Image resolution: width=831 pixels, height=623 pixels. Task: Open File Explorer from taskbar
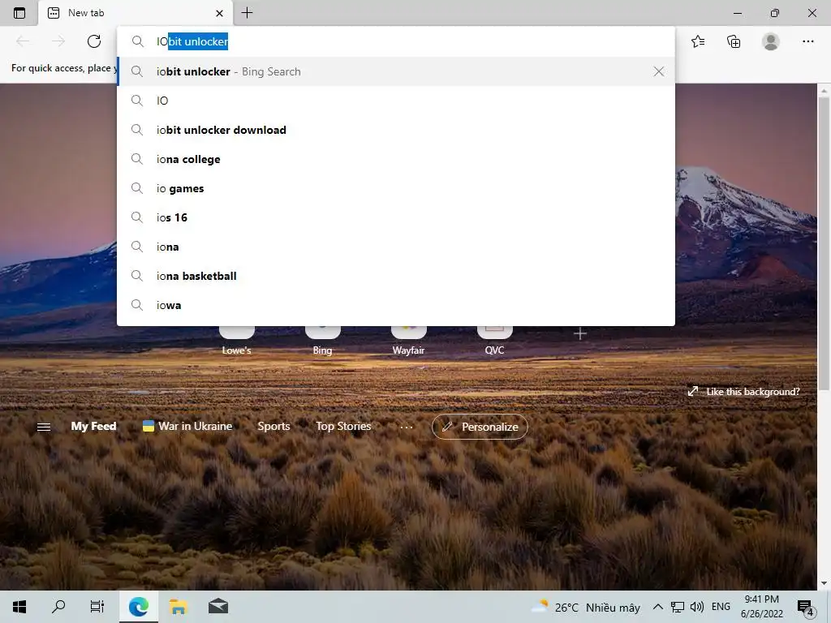click(x=178, y=607)
